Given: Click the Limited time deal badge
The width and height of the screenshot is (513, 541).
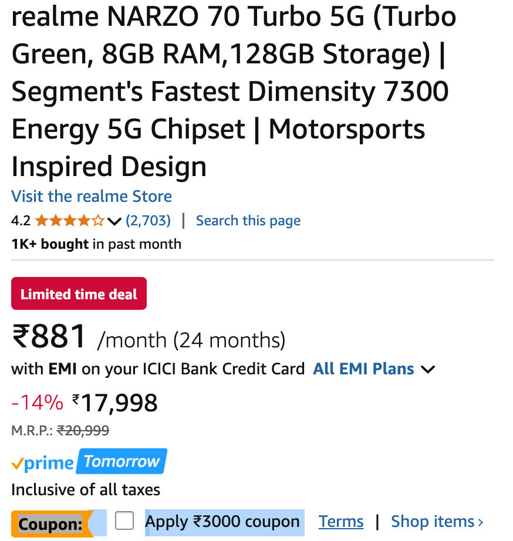Looking at the screenshot, I should click(79, 294).
